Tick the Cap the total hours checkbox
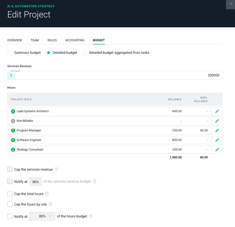Screen dimensions: 235x227 click(x=10, y=194)
